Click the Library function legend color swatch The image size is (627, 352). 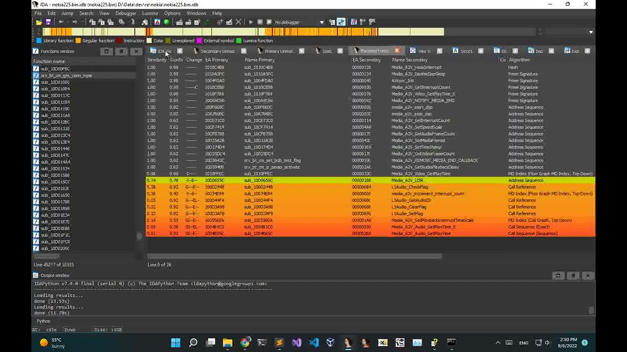pyautogui.click(x=39, y=41)
